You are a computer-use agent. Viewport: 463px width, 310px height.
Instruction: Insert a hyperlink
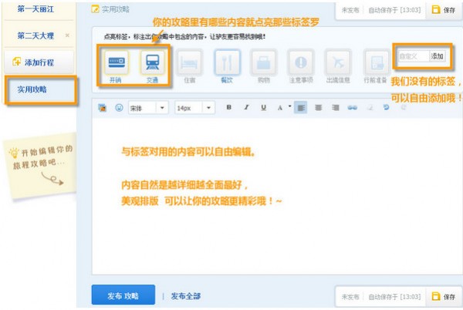[353, 108]
